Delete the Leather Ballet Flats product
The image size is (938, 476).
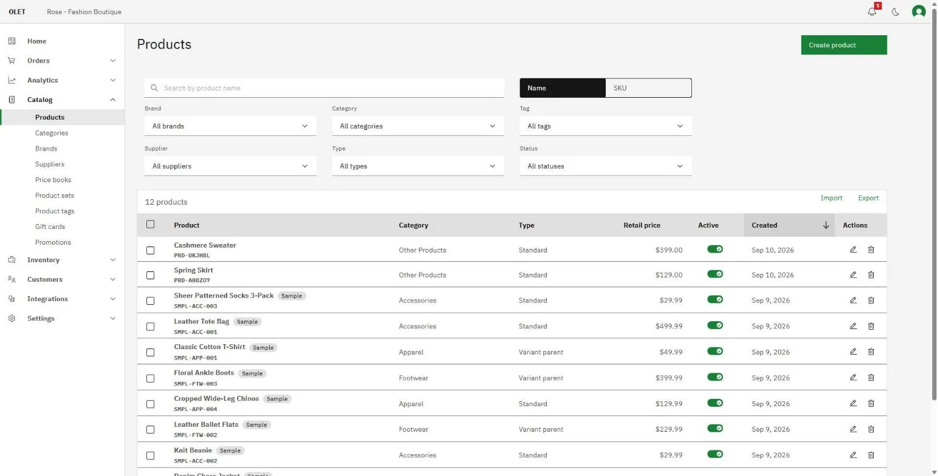pos(871,429)
